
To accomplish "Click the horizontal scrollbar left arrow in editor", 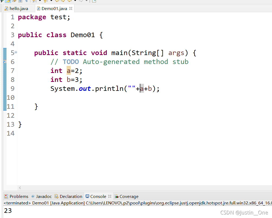I will pos(20,188).
